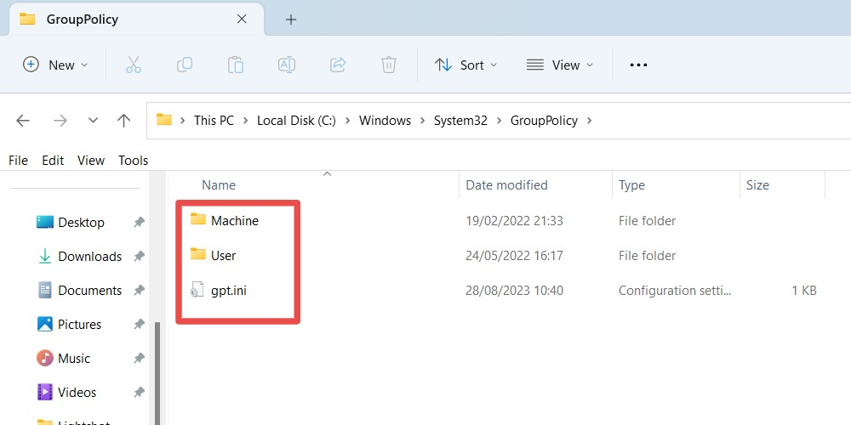Click date 24/05/2022 16:17 of User
The width and height of the screenshot is (851, 425).
(x=513, y=255)
